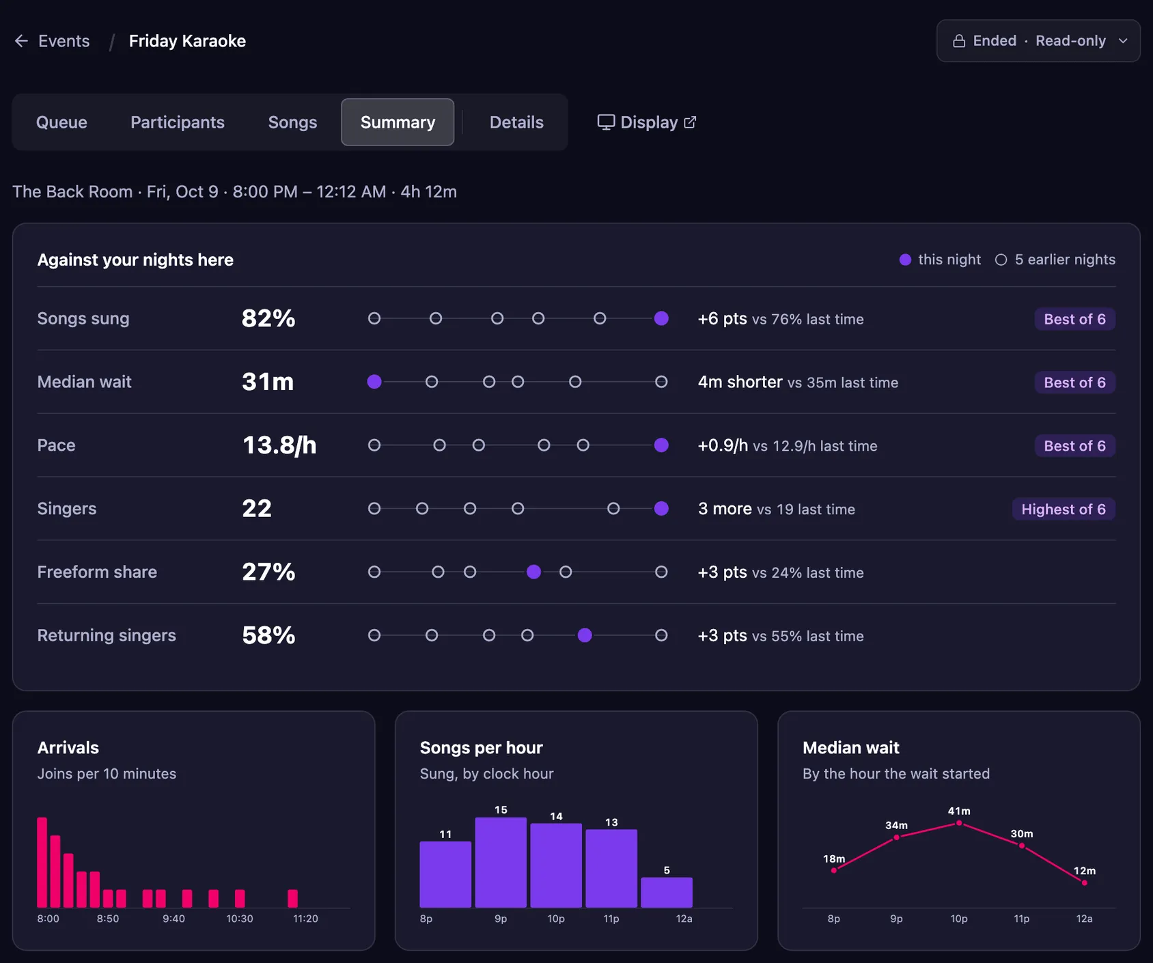The image size is (1153, 963).
Task: Click the 5-songs bar at 12a
Action: 667,892
